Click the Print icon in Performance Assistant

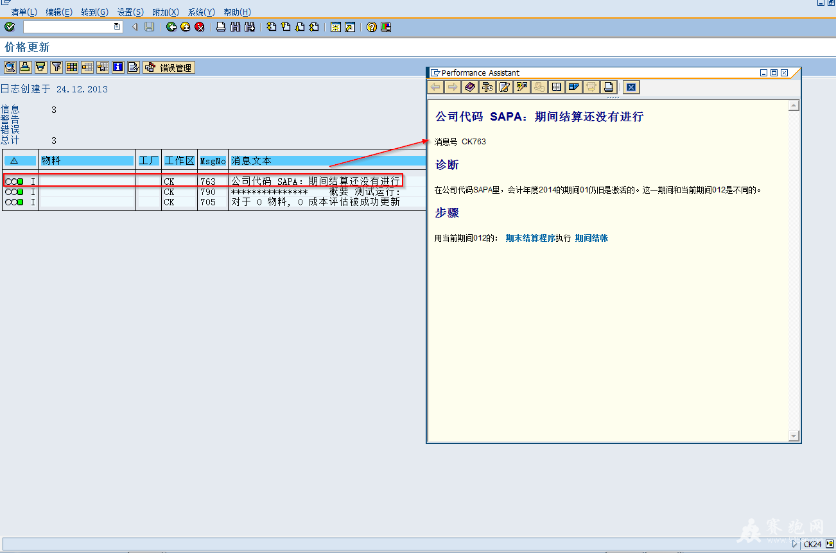tap(609, 87)
